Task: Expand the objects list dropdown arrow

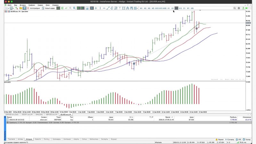Action: click(x=137, y=8)
